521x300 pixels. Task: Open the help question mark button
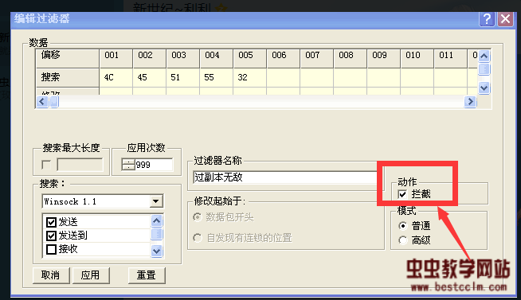tap(487, 19)
